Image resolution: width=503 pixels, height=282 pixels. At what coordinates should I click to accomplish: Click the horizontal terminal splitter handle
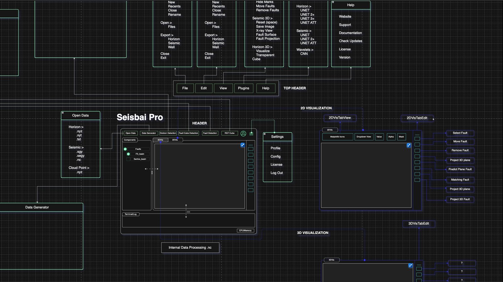pos(188,212)
